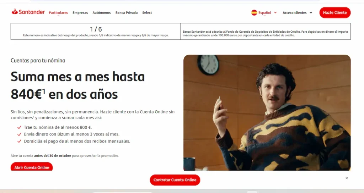Click the Hazte Cliente button

(335, 12)
